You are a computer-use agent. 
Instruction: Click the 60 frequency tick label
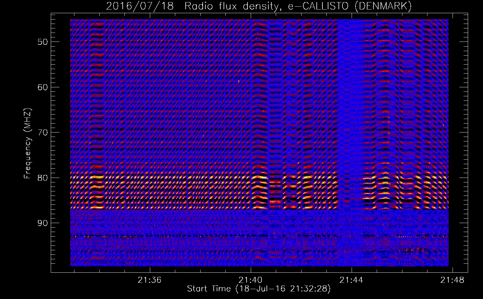(x=43, y=87)
